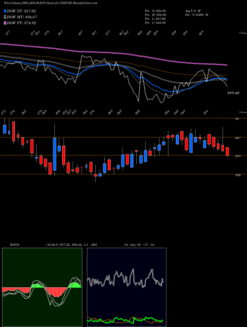This screenshot has width=247, height=327.
Task: Select the DOW PT value label
Action: (22, 23)
